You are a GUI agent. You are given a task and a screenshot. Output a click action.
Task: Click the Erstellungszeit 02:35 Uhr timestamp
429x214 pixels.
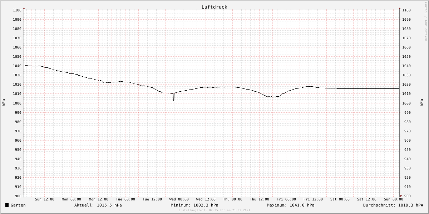[x=214, y=210]
